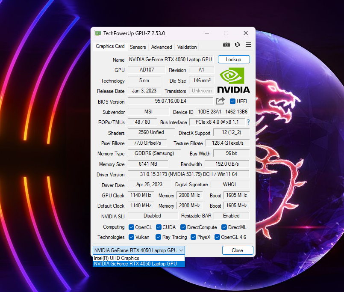Click the Memory Size field 6141 MB

pos(148,164)
